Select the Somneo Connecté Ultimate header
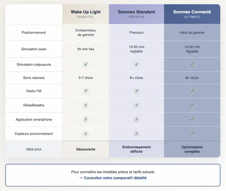 (x=192, y=14)
